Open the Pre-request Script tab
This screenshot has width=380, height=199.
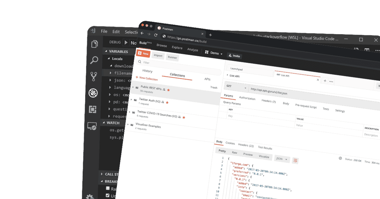point(306,106)
